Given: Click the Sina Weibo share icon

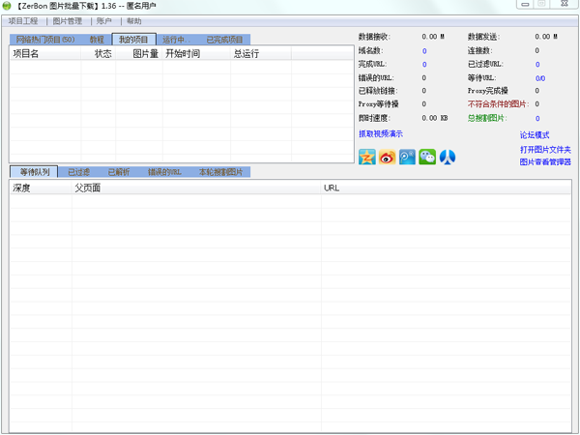Looking at the screenshot, I should coord(387,157).
